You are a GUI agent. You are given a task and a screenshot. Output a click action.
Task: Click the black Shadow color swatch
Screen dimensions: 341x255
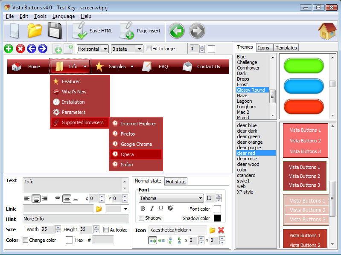tap(217, 218)
